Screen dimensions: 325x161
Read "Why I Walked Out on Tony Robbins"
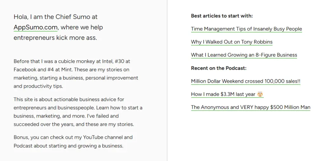(x=231, y=42)
